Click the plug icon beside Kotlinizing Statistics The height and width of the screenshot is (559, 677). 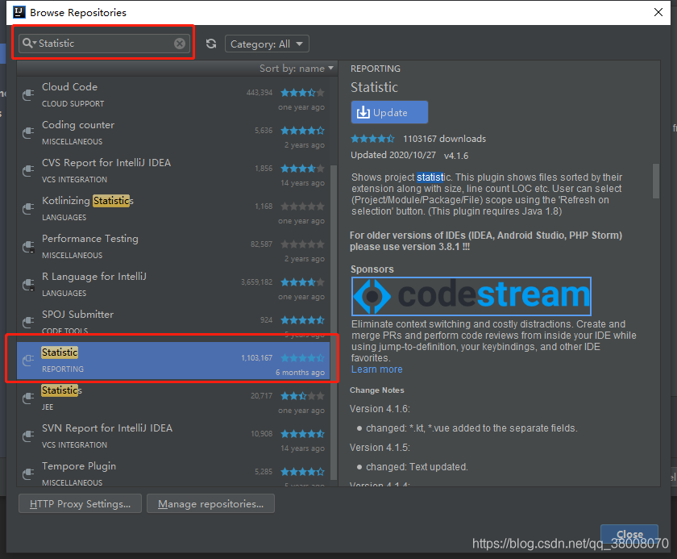[x=28, y=209]
